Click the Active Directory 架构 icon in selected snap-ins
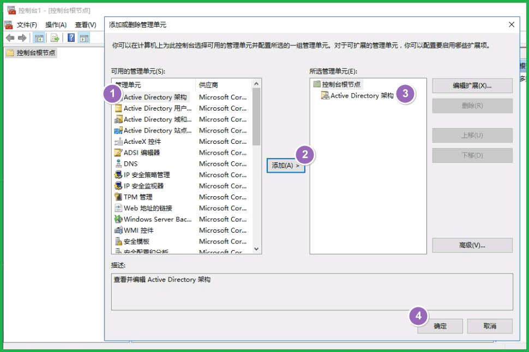529x352 pixels. tap(325, 95)
